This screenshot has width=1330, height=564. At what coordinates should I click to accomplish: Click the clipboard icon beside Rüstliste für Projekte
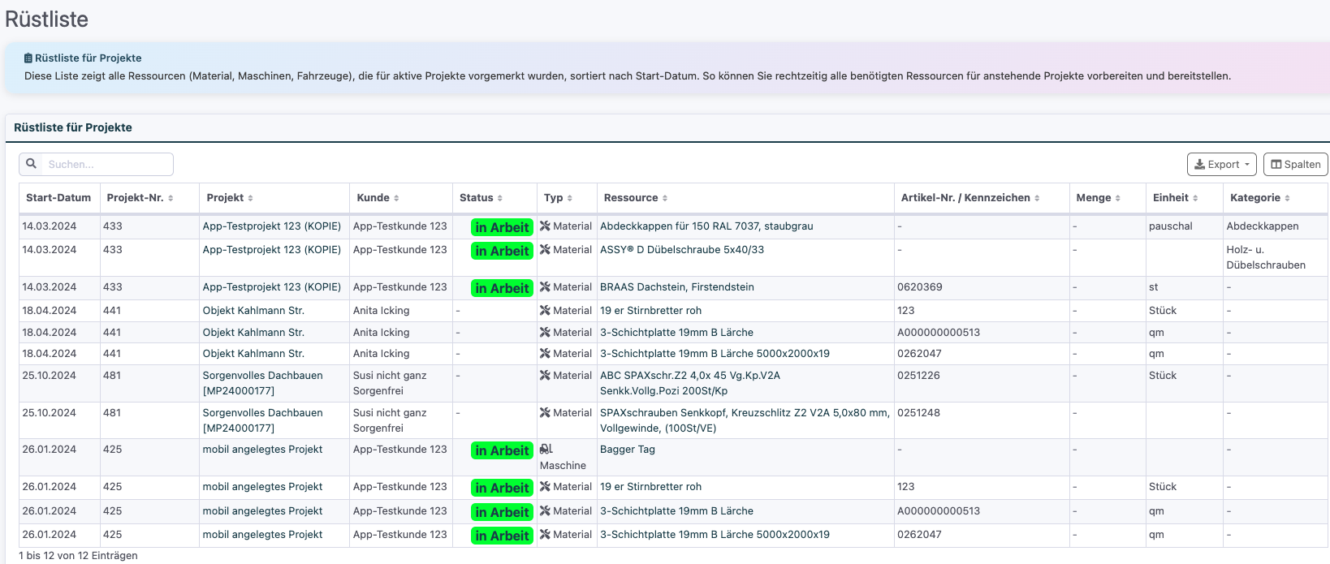point(28,58)
